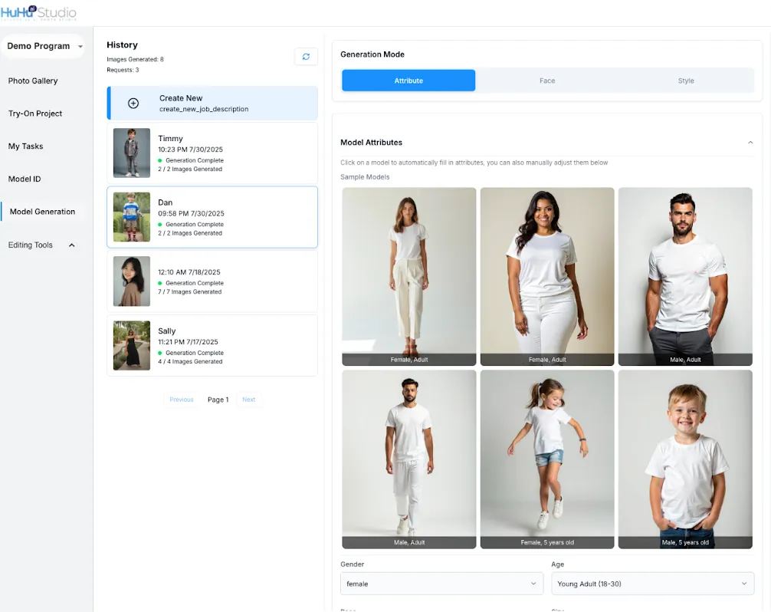
Task: Click the HuHu Studio logo
Action: [x=38, y=12]
